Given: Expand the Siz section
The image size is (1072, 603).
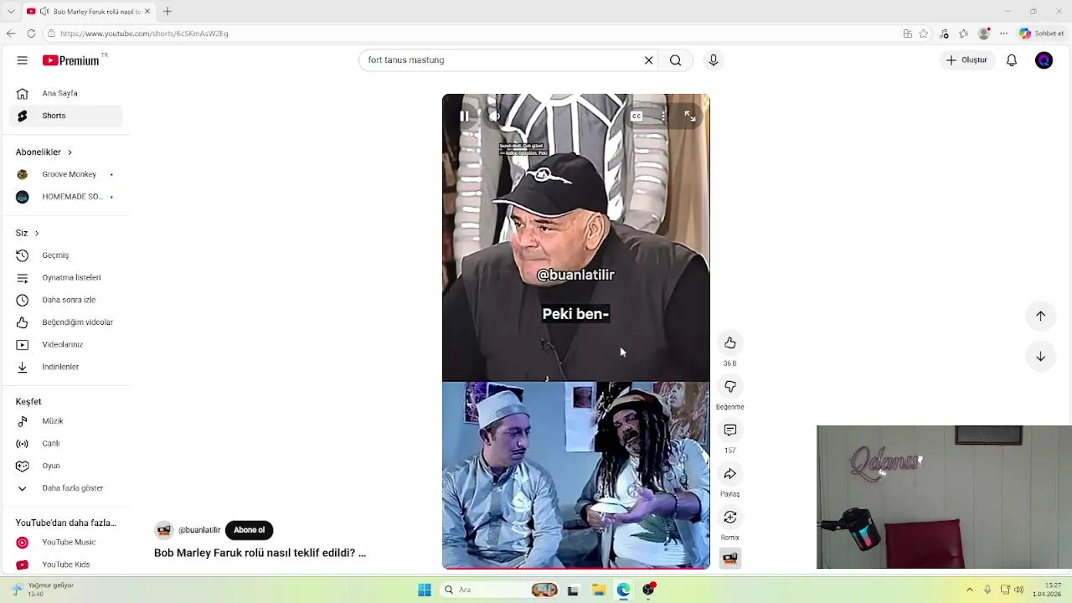Looking at the screenshot, I should (x=27, y=233).
